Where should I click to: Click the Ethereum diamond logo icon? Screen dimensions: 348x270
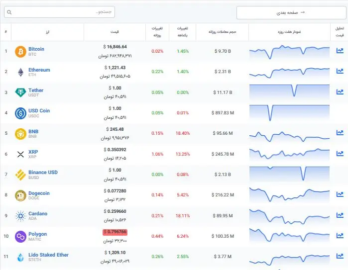pos(20,72)
